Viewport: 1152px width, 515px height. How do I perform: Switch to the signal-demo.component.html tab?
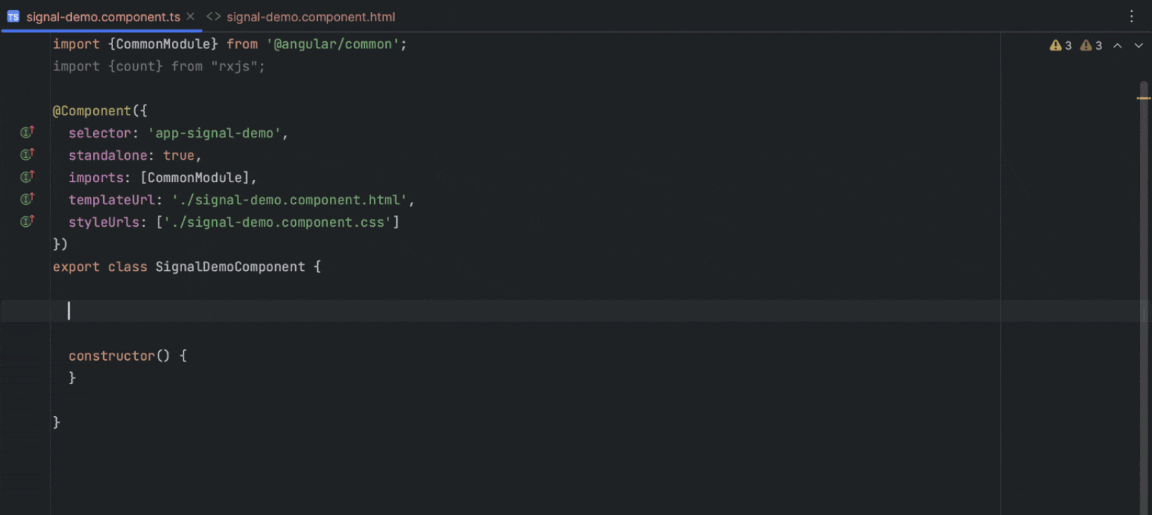point(310,16)
